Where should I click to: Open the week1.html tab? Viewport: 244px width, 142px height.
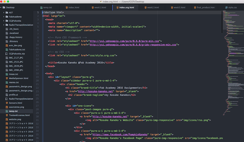tap(99, 7)
